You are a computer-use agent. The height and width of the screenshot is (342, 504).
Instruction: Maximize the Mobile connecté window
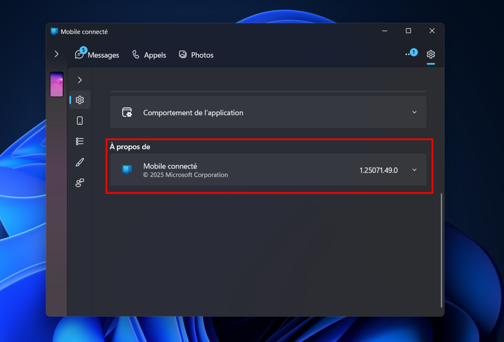pos(408,31)
